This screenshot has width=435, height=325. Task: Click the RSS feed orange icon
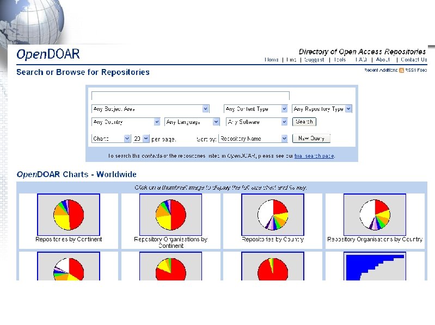click(401, 70)
